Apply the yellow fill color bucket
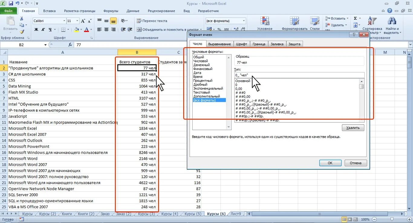This screenshot has height=223, width=413. click(x=76, y=30)
